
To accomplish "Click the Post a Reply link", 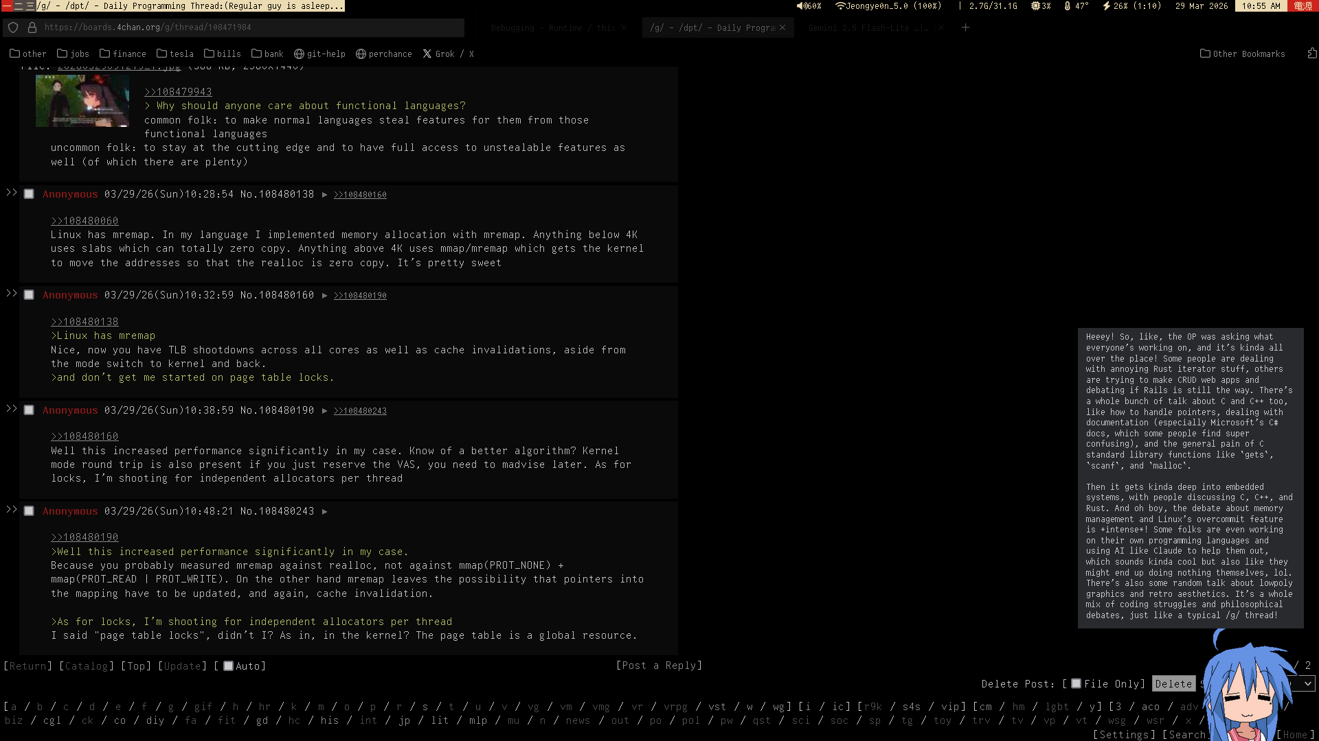I will pyautogui.click(x=659, y=666).
